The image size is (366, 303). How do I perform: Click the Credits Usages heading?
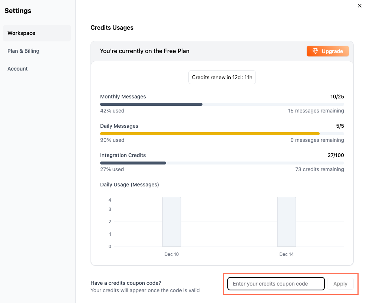click(112, 27)
